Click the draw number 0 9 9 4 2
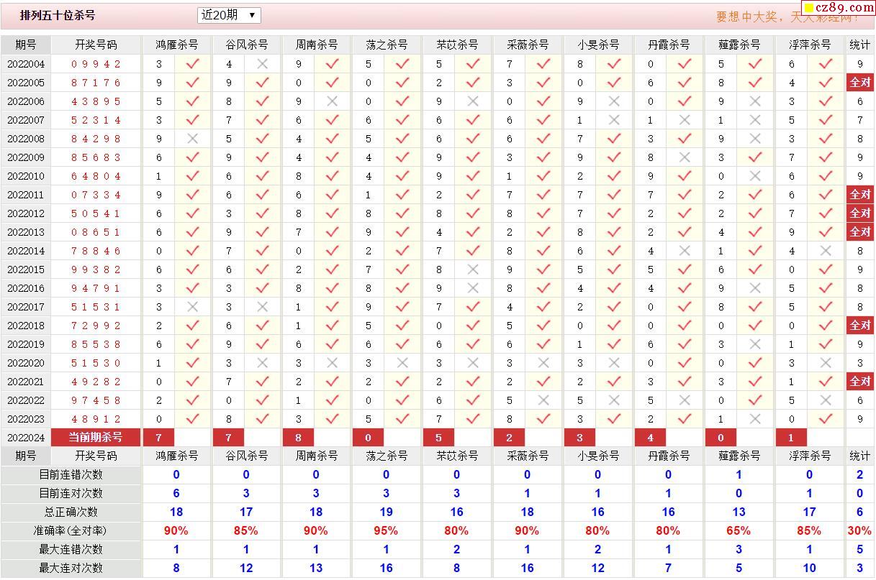 click(x=96, y=64)
